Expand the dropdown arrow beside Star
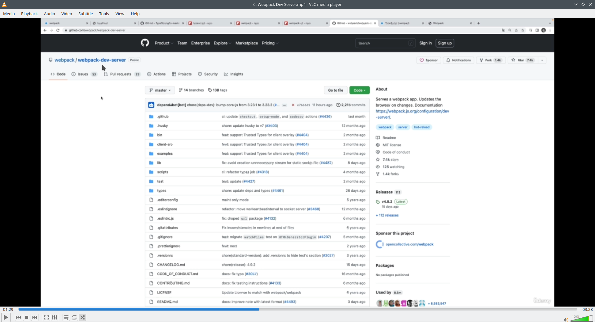This screenshot has height=322, width=595. pos(542,60)
